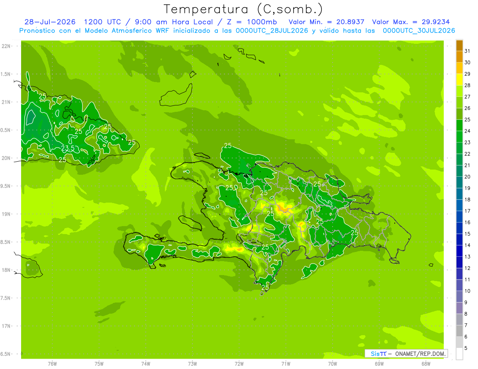Screen dimensions: 478x369
Task: Click the 'Temperatura (C,somb.)' chart title
Action: tap(243, 9)
